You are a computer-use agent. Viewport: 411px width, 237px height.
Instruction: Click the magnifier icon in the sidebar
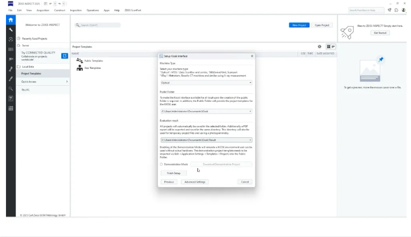click(x=11, y=89)
